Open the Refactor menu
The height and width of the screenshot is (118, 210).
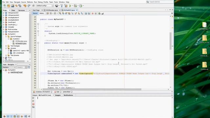(30, 2)
